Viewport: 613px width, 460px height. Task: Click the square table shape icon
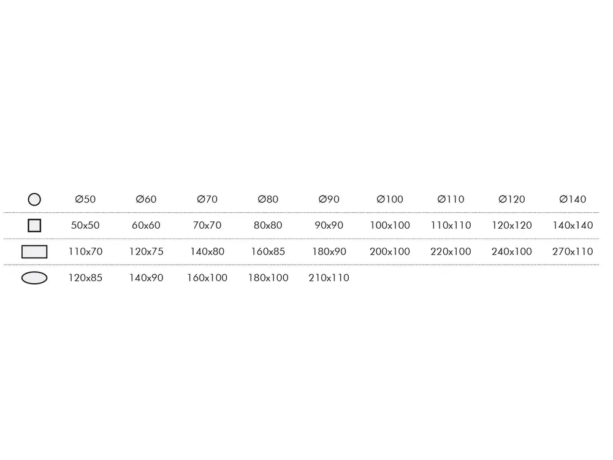click(34, 225)
